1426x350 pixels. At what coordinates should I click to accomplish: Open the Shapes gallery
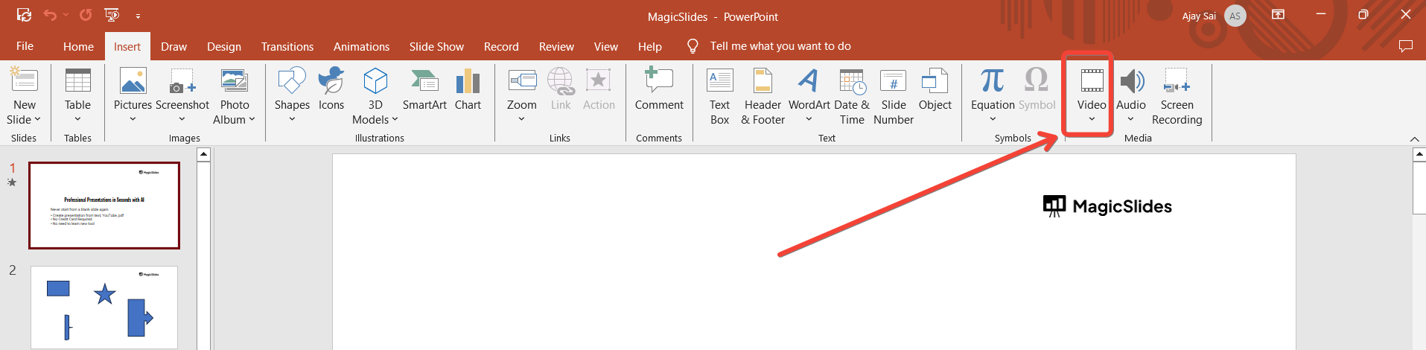292,95
